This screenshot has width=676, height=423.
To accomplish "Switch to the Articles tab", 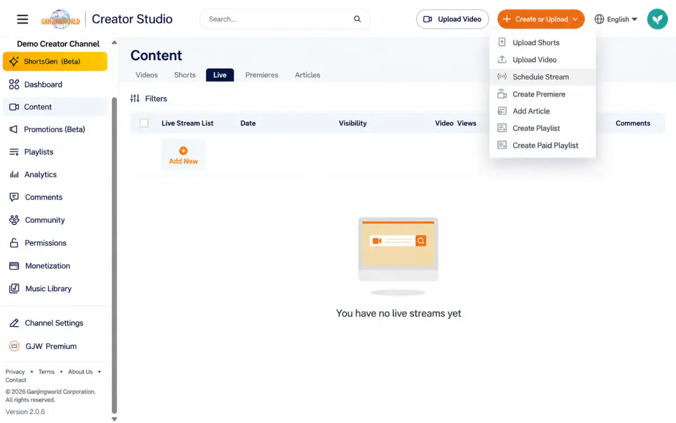I will pos(308,75).
